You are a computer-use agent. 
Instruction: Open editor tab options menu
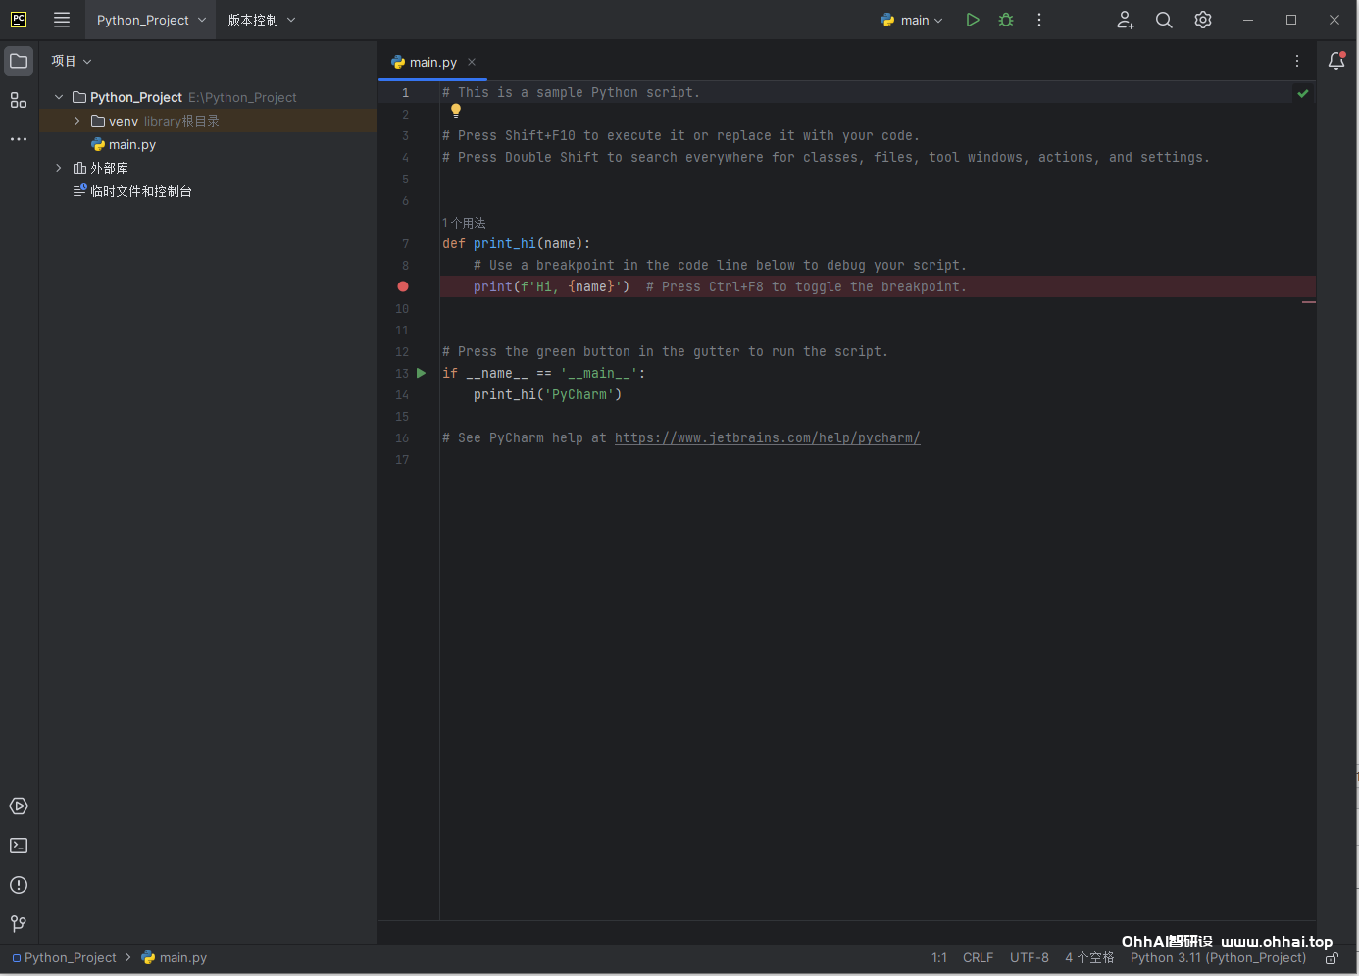tap(1297, 61)
